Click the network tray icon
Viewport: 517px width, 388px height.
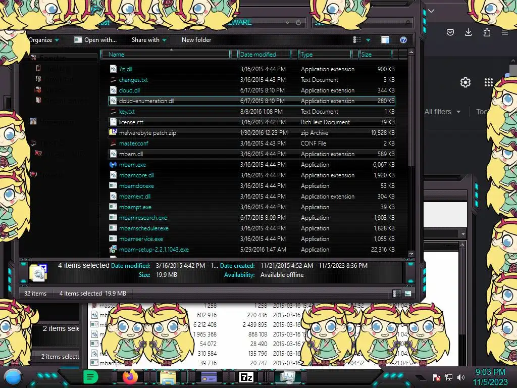click(449, 377)
